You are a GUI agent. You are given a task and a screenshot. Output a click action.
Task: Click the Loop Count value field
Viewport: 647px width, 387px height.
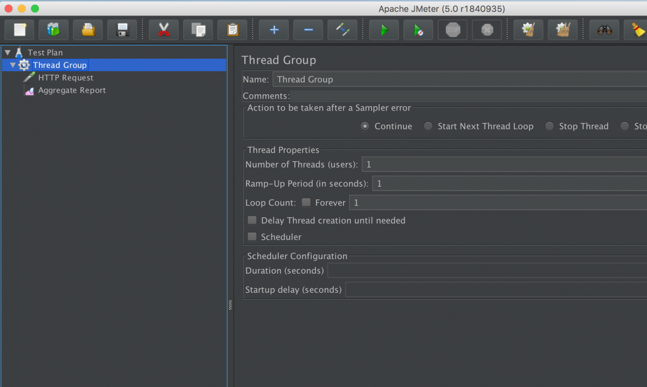[x=498, y=203]
